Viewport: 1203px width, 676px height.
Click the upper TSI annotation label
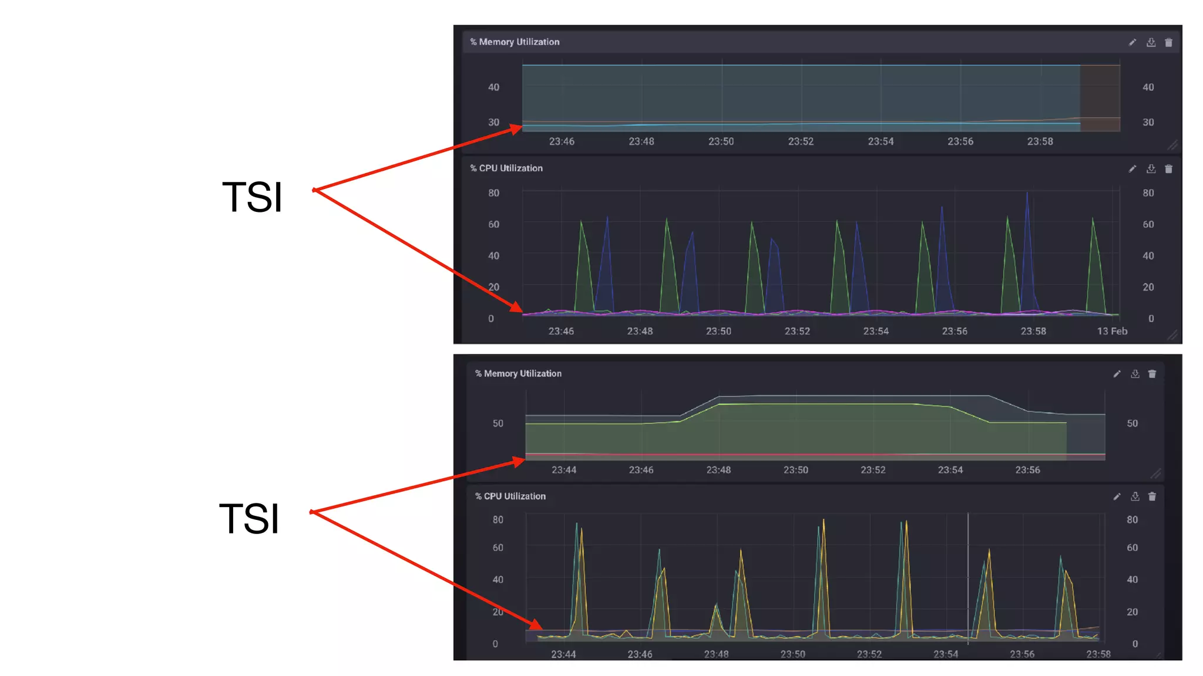[x=252, y=197]
